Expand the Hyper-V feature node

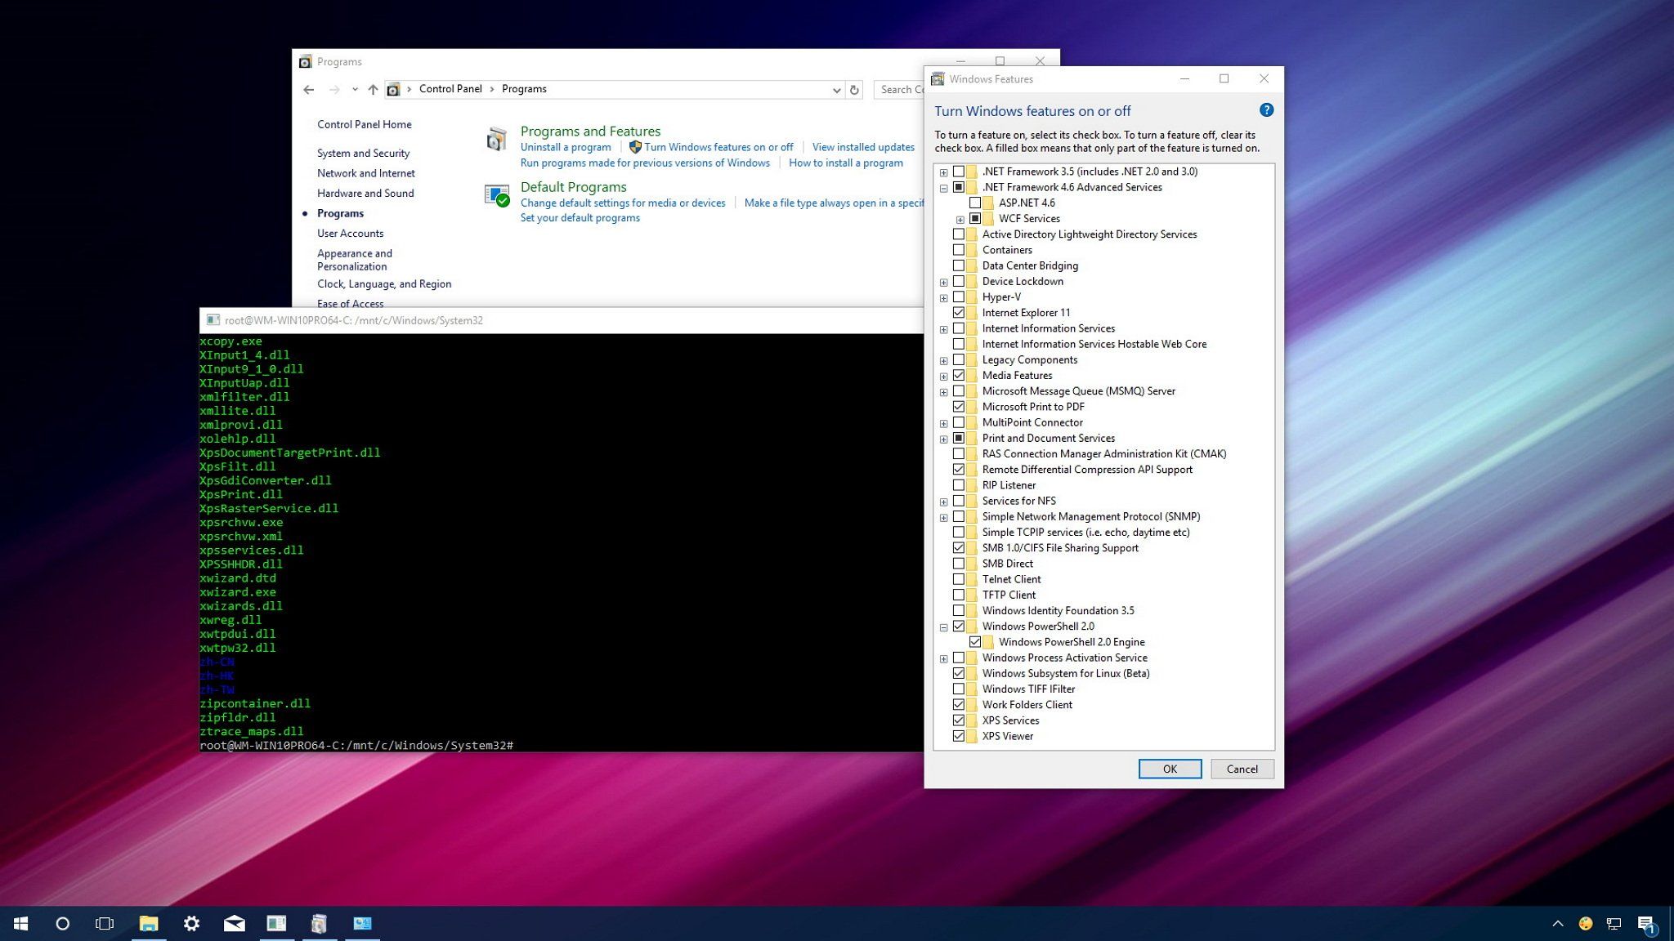(x=944, y=297)
